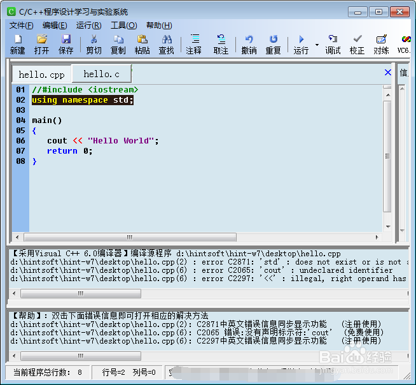Paste using the 粘贴 clipboard icon
The image size is (416, 385).
pos(142,45)
